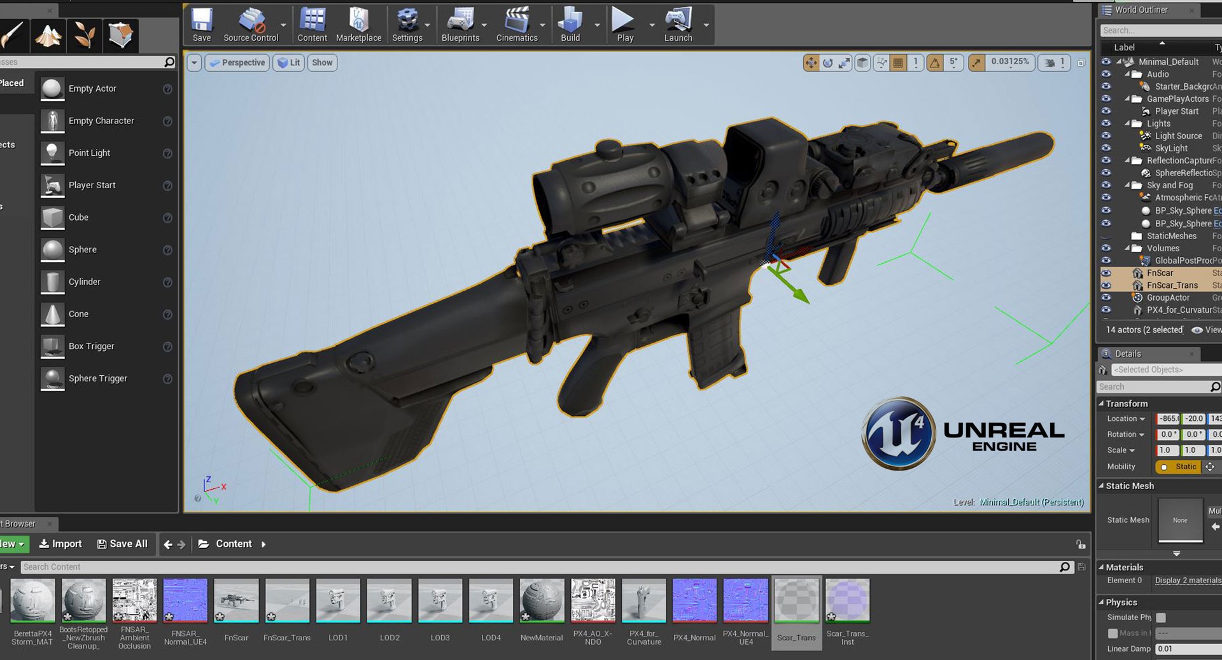Open the Marketplace icon
The height and width of the screenshot is (660, 1222).
[x=358, y=25]
